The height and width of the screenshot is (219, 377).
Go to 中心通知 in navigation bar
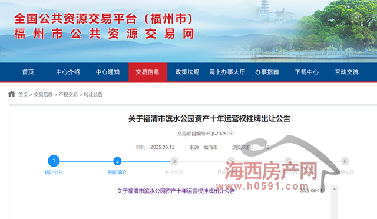(x=108, y=72)
